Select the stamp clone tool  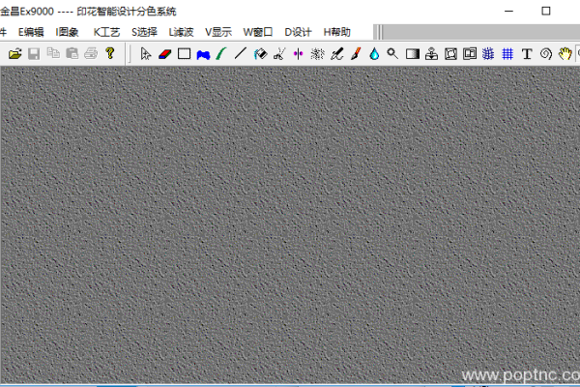(x=431, y=54)
